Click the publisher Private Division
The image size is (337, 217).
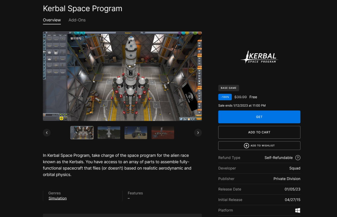(x=286, y=179)
